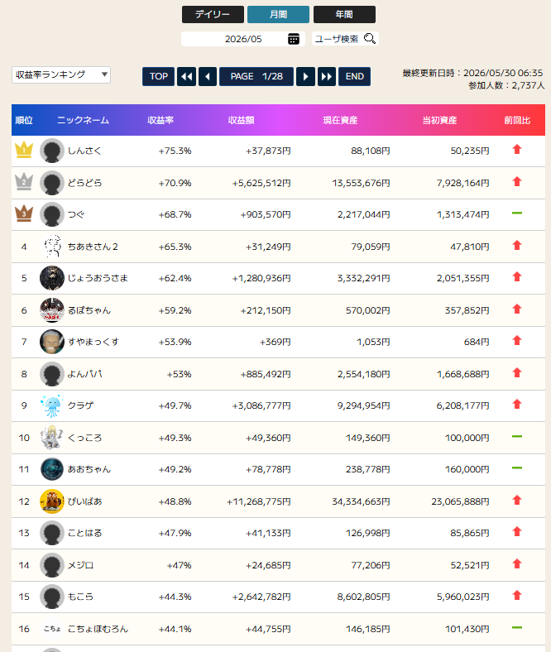The height and width of the screenshot is (652, 551).
Task: Click the END page button
Action: point(354,76)
